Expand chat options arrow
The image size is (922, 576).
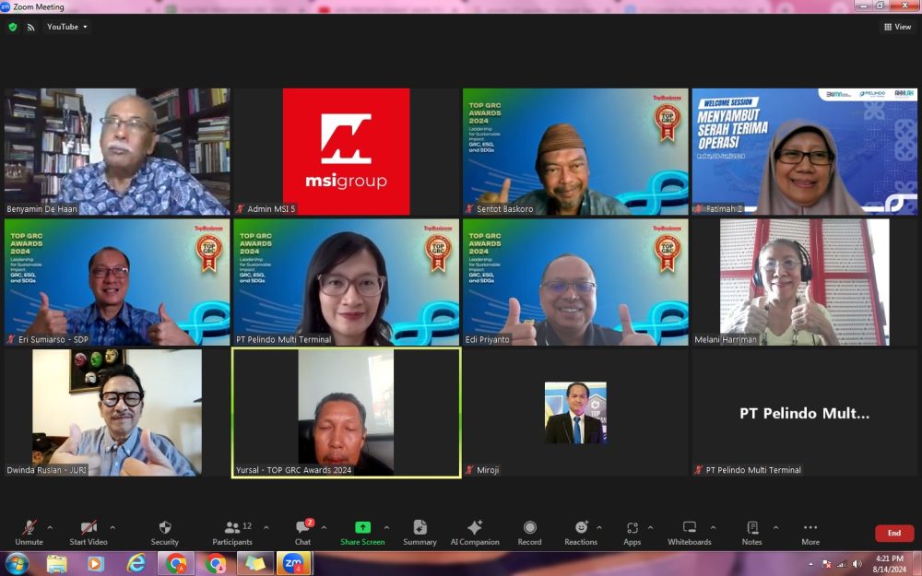pyautogui.click(x=324, y=528)
